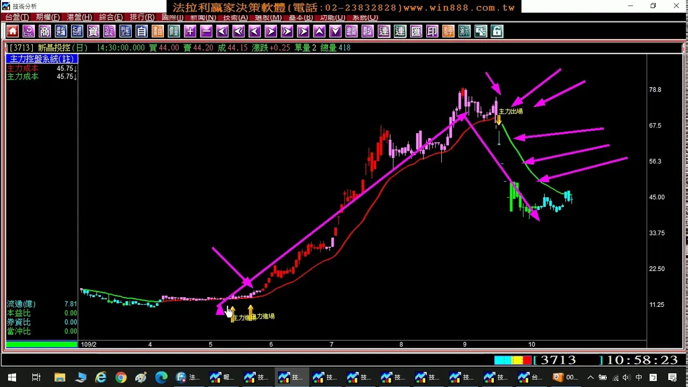
Task: Click the 價量 toolbar icon
Action: click(x=174, y=31)
